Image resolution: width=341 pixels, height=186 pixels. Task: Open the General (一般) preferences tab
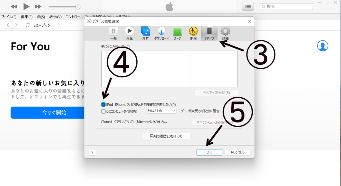[x=113, y=33]
